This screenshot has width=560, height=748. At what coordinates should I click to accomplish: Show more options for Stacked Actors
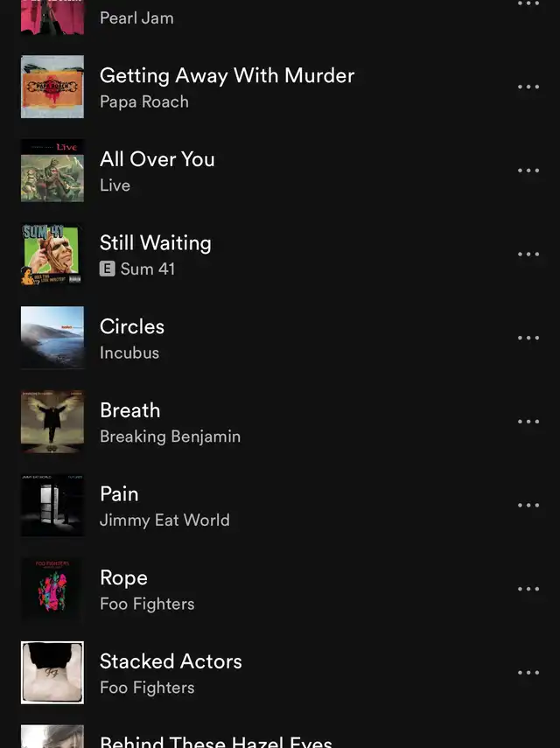[x=528, y=673]
